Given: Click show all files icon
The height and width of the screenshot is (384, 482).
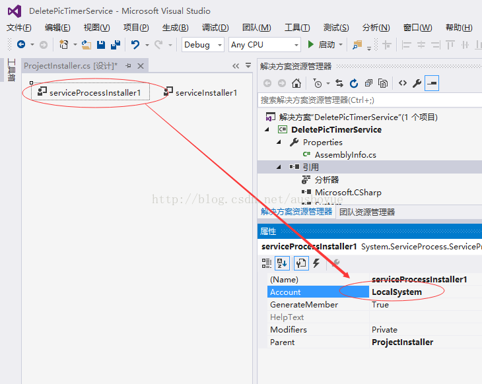Looking at the screenshot, I should (383, 83).
